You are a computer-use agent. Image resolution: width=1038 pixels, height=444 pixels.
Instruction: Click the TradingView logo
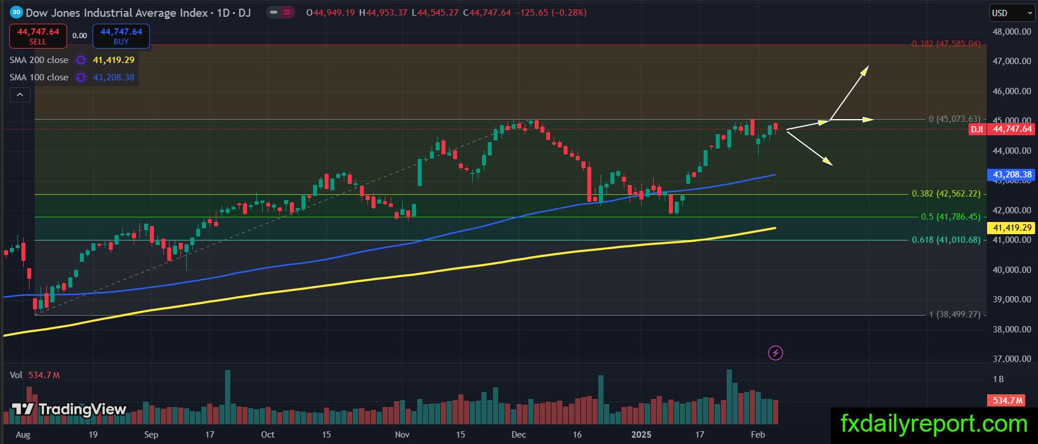coord(69,410)
